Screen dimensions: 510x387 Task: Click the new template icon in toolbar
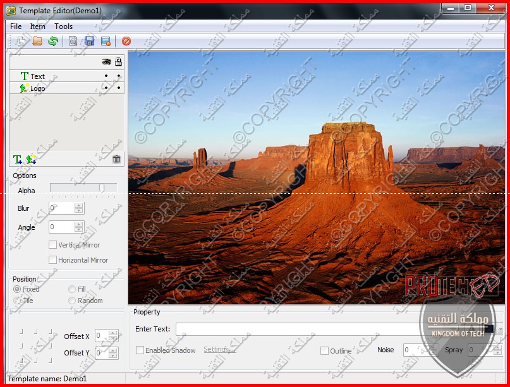(x=21, y=41)
